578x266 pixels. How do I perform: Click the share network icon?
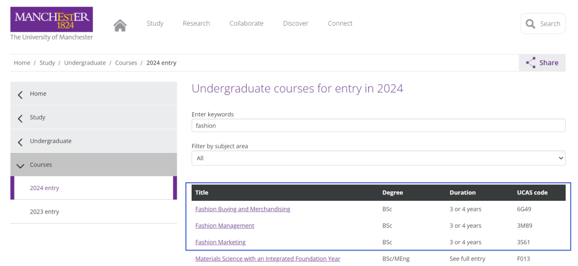tap(531, 62)
